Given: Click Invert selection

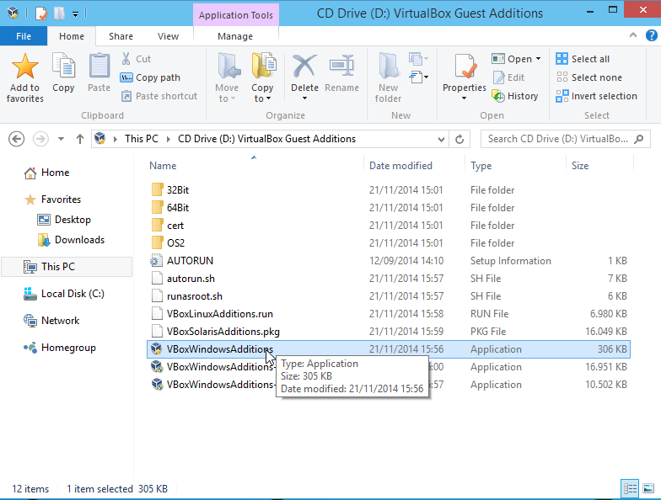Looking at the screenshot, I should pyautogui.click(x=597, y=96).
